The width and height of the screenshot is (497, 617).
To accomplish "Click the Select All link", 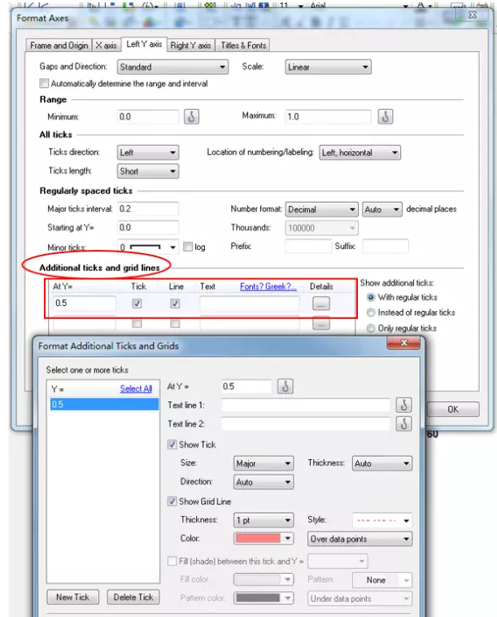I will pyautogui.click(x=136, y=388).
